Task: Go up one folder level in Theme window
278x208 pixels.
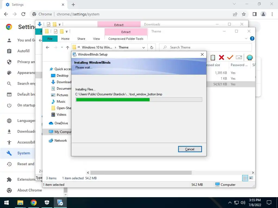Action: (68, 47)
